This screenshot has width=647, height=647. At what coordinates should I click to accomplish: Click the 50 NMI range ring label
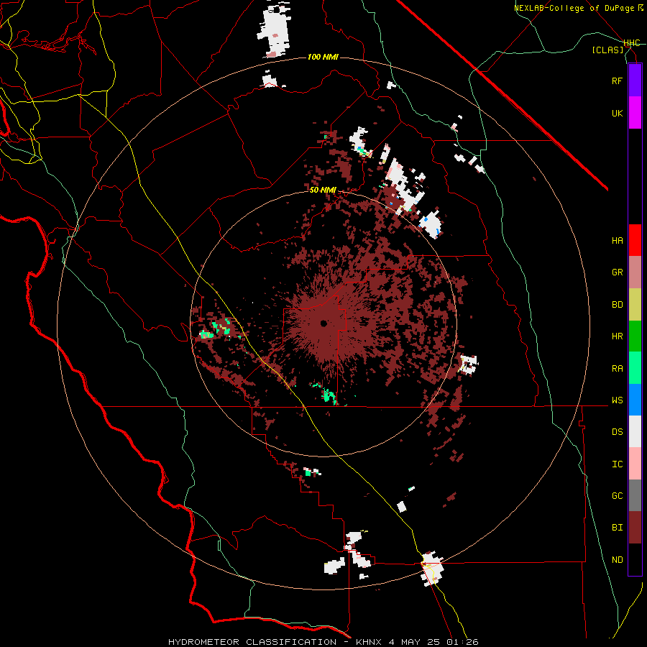click(323, 191)
